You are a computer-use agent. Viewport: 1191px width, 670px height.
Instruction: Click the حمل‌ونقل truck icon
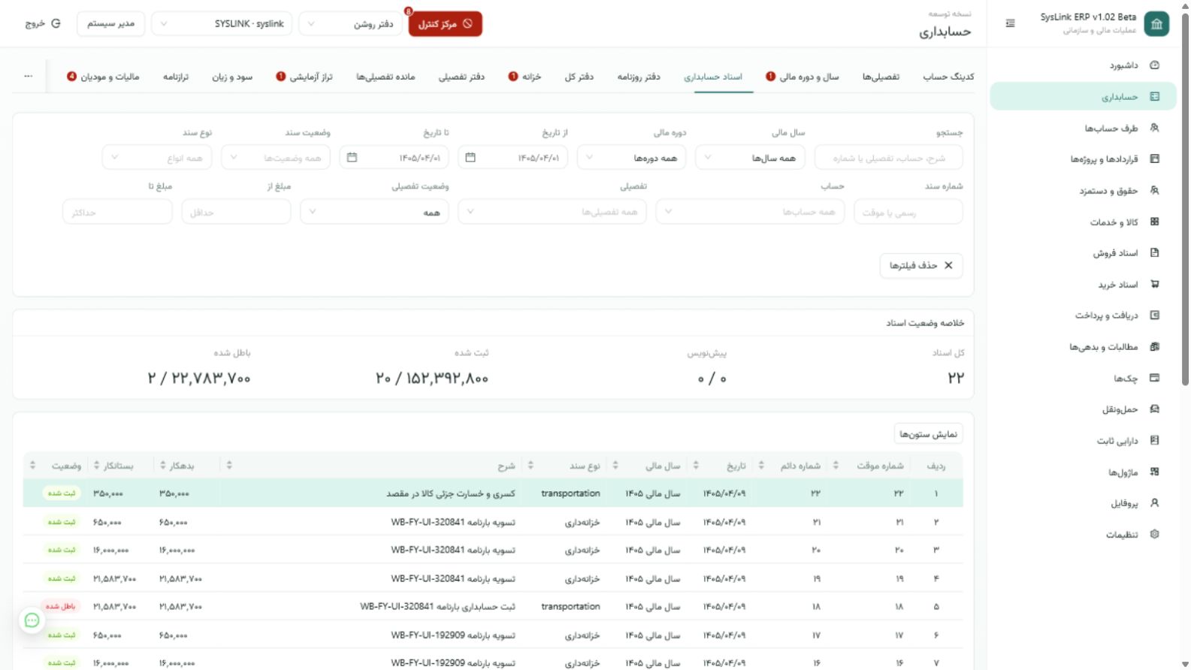click(1155, 409)
